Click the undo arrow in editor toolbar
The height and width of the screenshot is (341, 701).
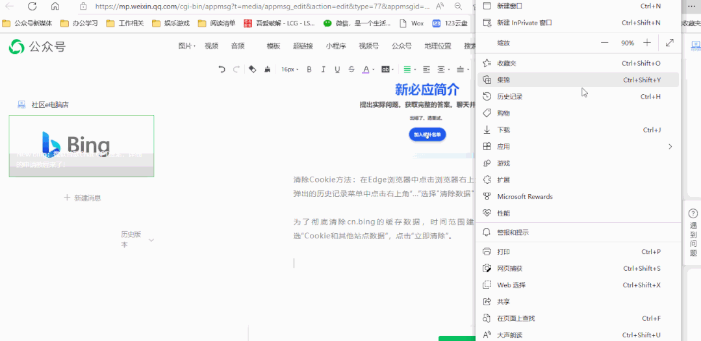pyautogui.click(x=222, y=69)
